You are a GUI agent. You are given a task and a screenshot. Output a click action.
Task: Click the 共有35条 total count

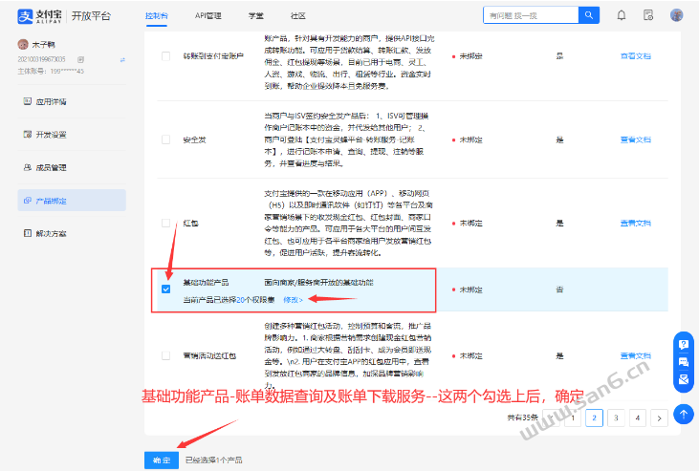tap(522, 417)
